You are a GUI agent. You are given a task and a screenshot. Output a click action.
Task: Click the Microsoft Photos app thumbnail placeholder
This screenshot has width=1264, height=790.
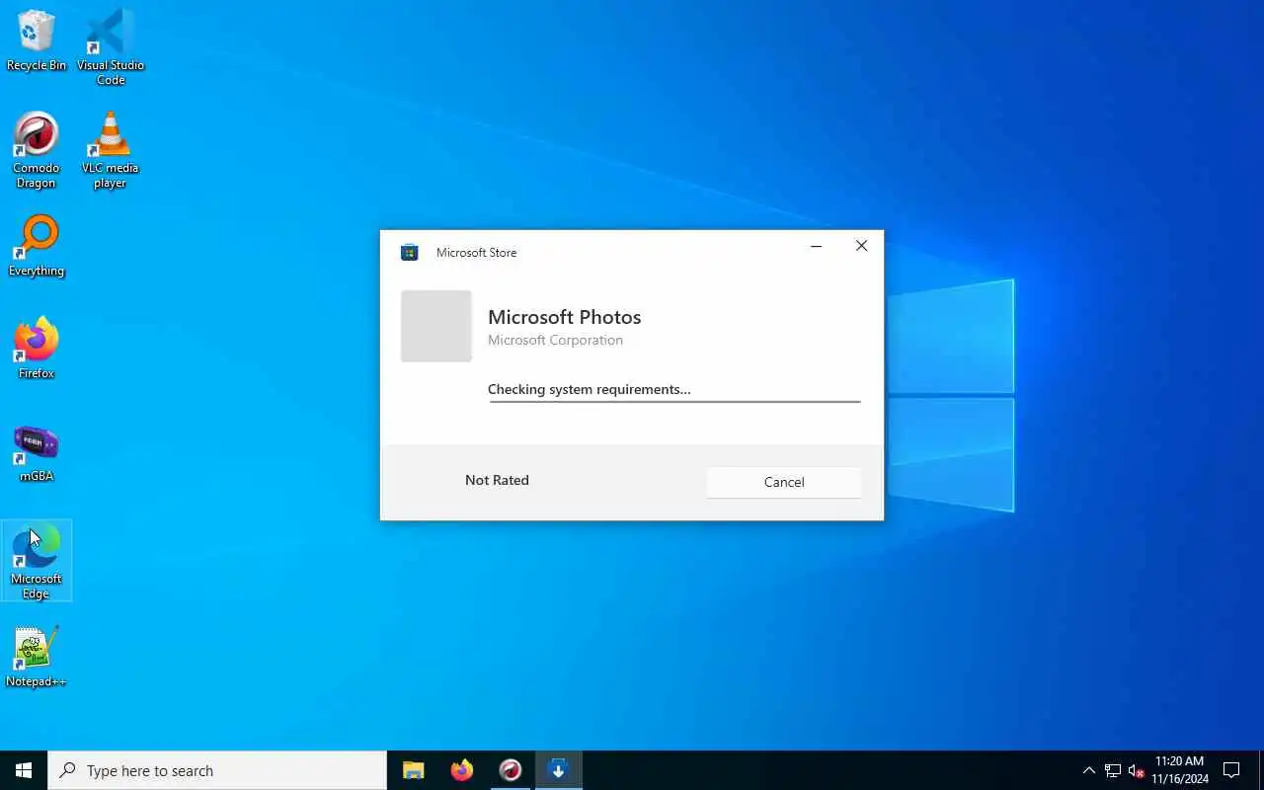pyautogui.click(x=436, y=326)
